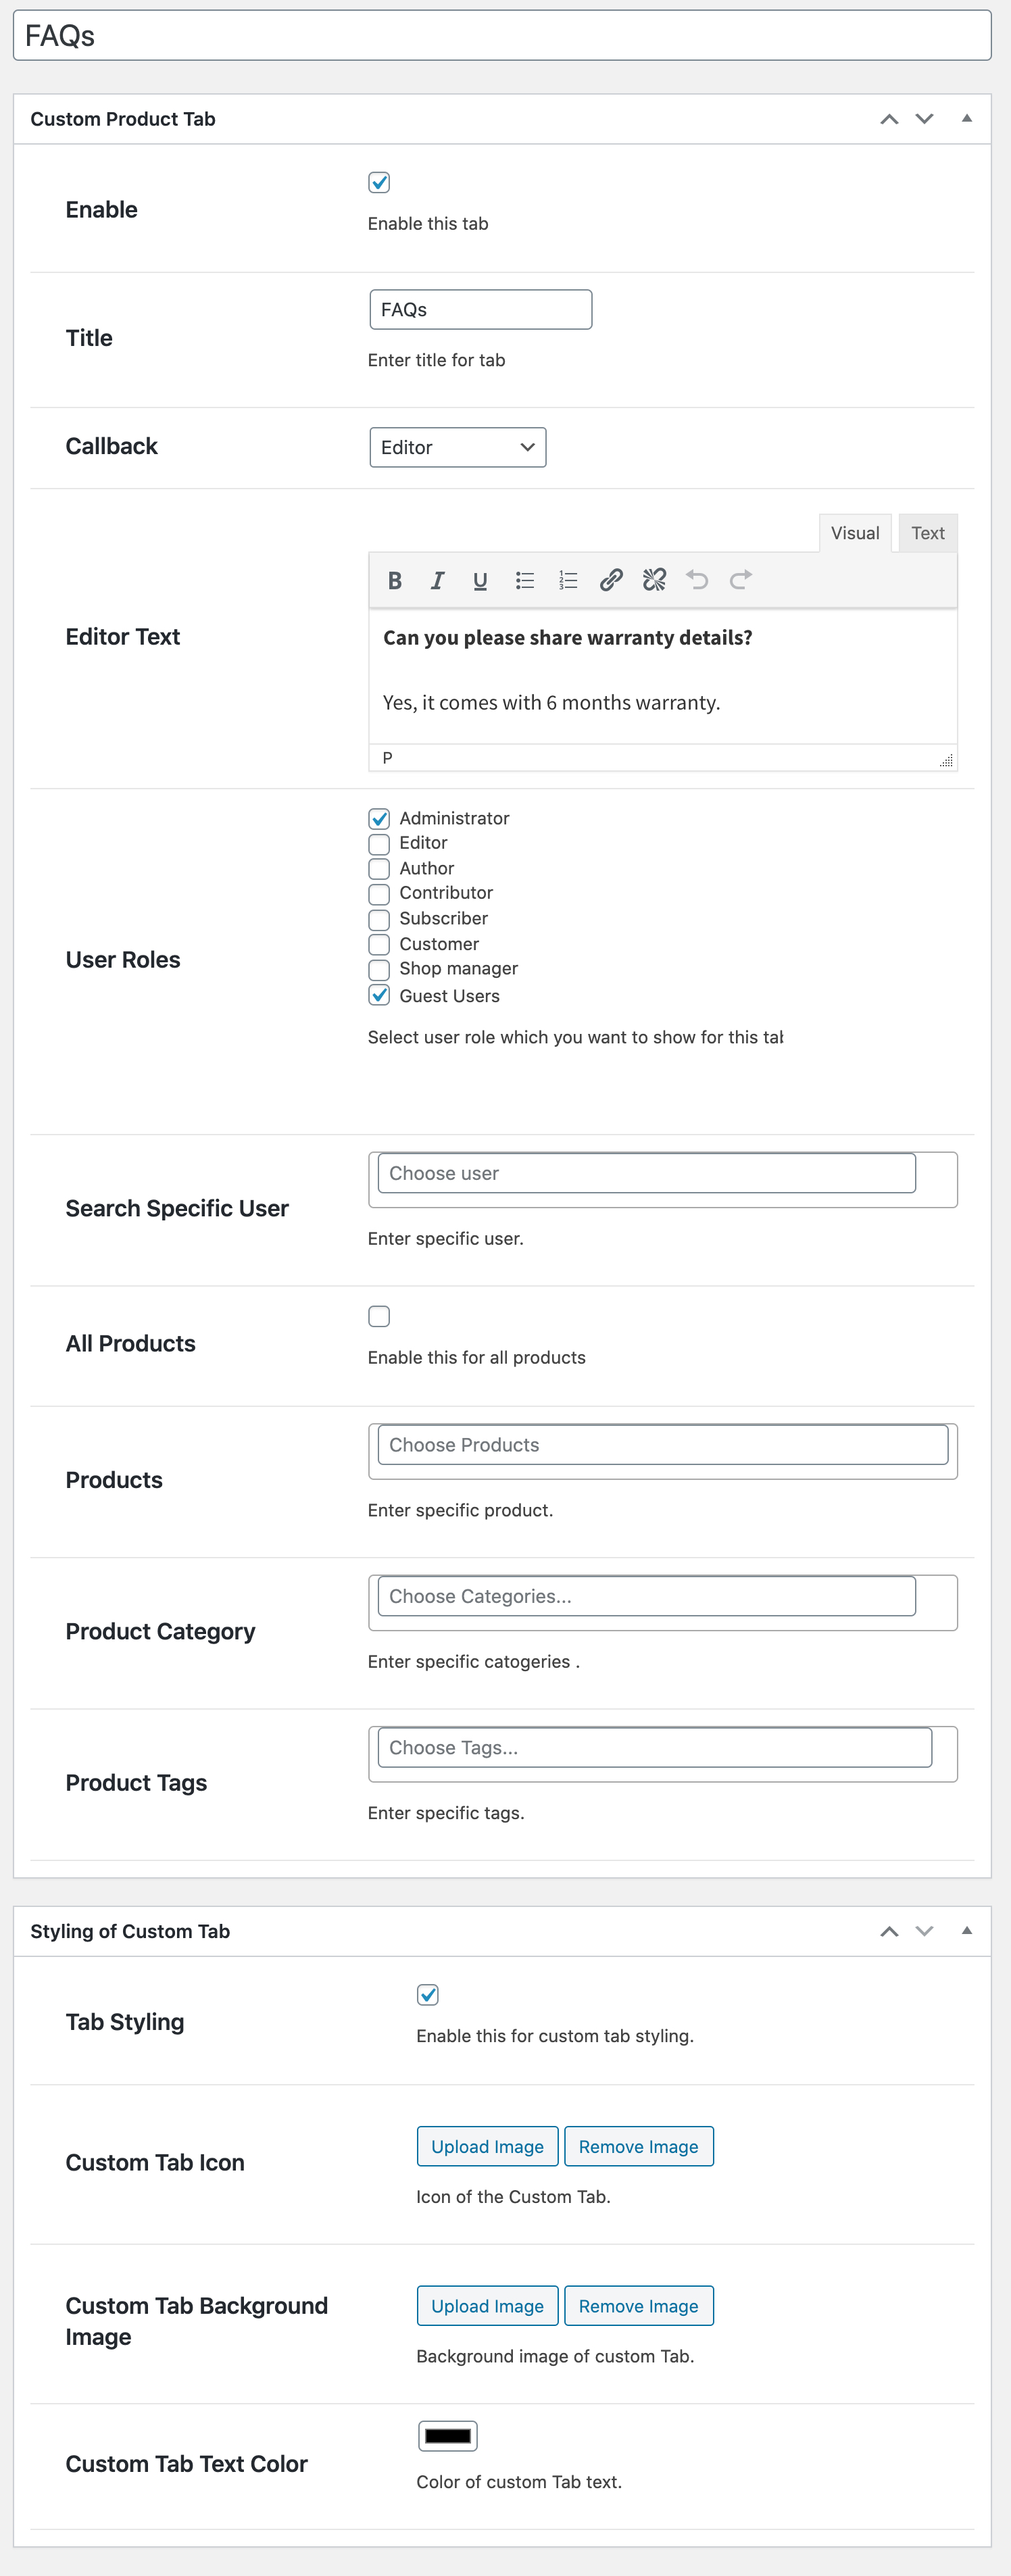Viewport: 1011px width, 2576px height.
Task: Click the Bold formatting icon
Action: click(x=395, y=580)
